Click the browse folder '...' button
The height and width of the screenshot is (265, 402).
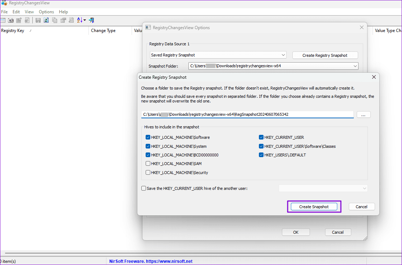pos(363,115)
